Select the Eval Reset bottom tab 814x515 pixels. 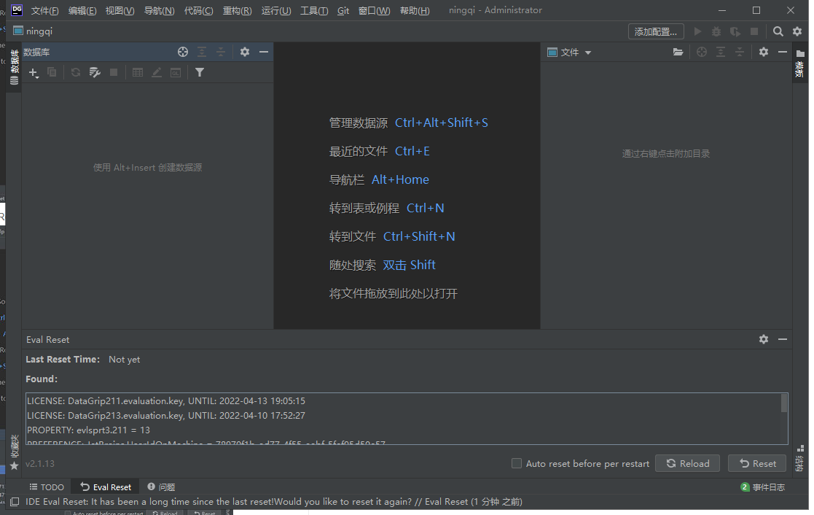(106, 487)
